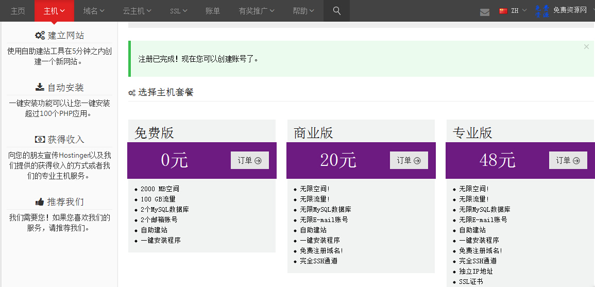Expand the 域名 dropdown menu
The width and height of the screenshot is (595, 287).
[x=94, y=11]
